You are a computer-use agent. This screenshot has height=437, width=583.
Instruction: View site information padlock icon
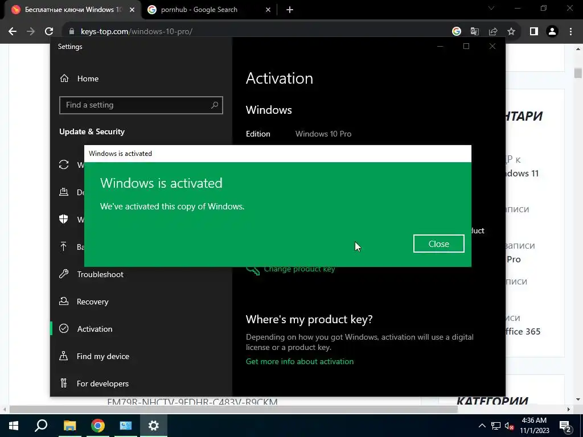(x=72, y=32)
